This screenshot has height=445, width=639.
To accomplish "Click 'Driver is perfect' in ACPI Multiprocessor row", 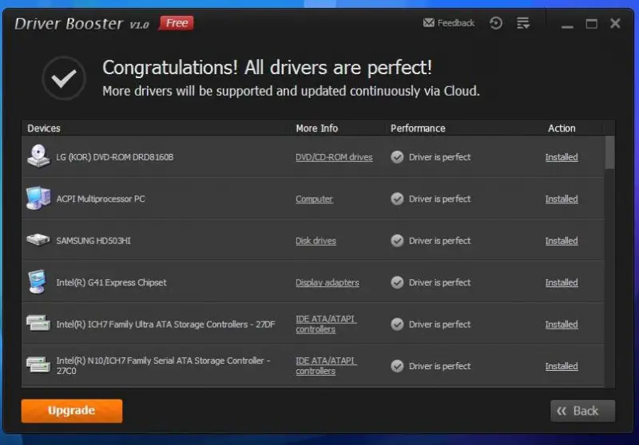I will tap(439, 199).
